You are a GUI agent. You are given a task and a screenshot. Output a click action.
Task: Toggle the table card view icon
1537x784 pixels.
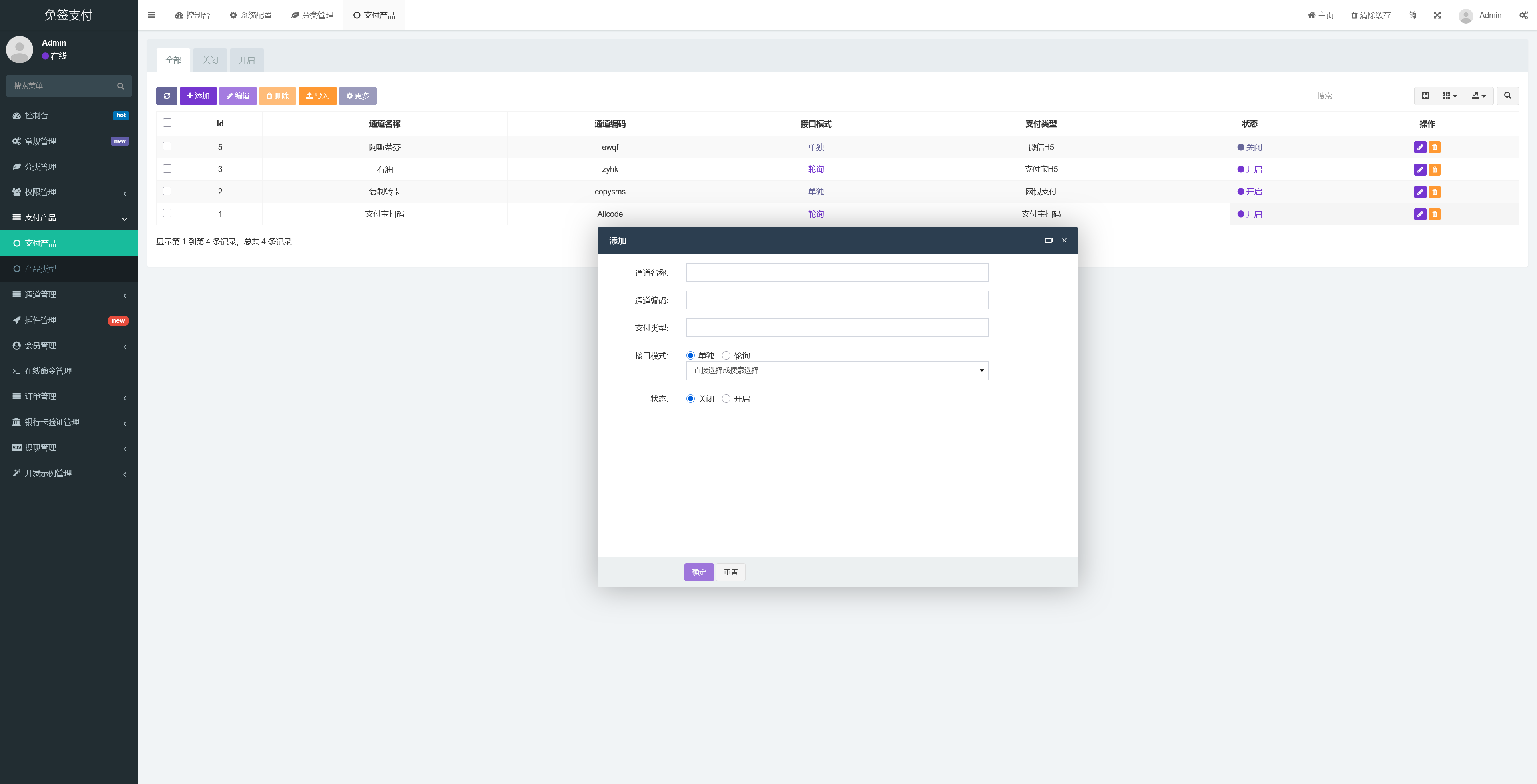1425,96
